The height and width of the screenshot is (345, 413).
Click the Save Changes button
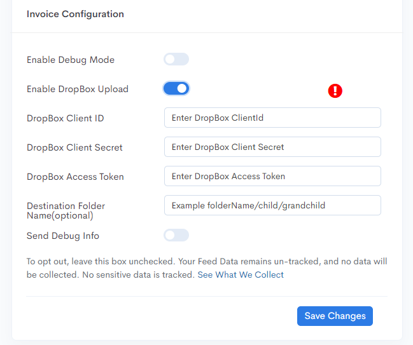point(335,316)
